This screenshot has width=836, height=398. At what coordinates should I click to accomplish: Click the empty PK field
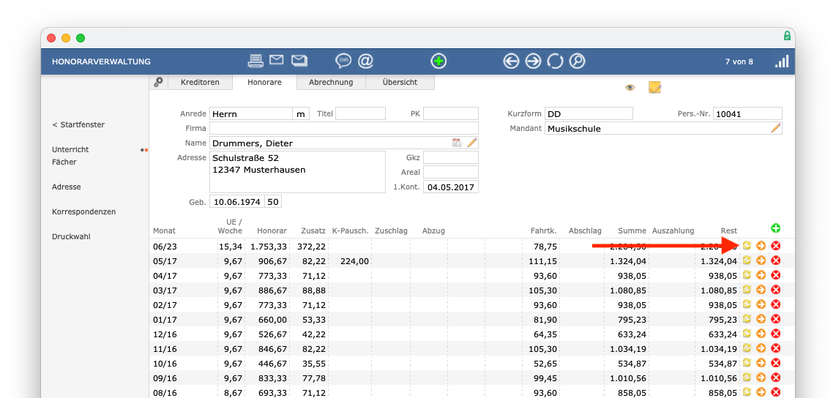[450, 113]
